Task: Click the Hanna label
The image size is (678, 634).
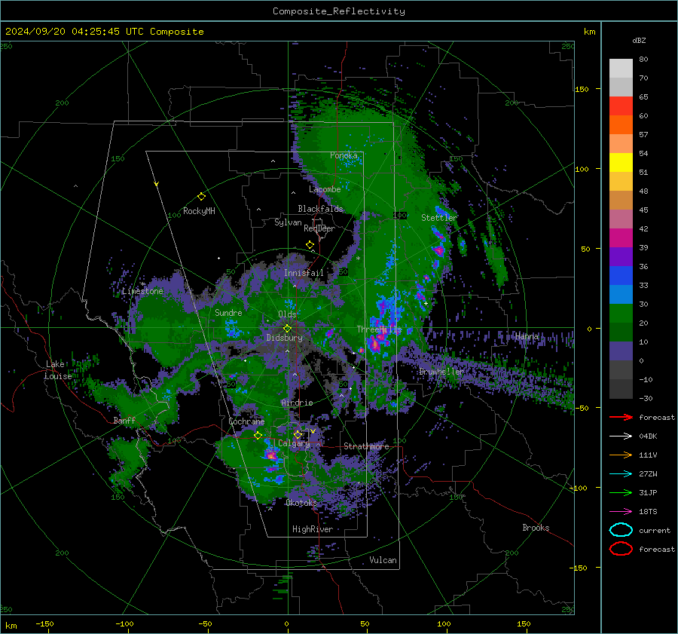Action: (527, 336)
